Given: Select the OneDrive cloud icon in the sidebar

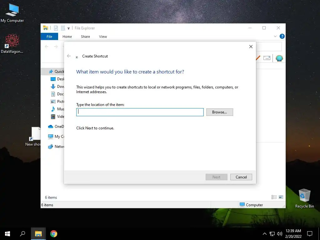Looking at the screenshot, I should 51,127.
